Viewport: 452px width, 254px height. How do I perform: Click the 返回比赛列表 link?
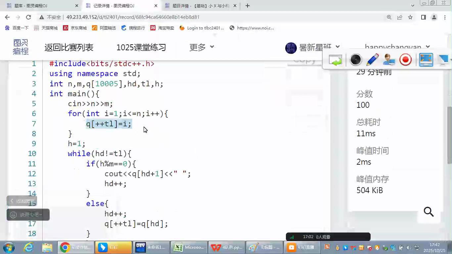coord(69,47)
